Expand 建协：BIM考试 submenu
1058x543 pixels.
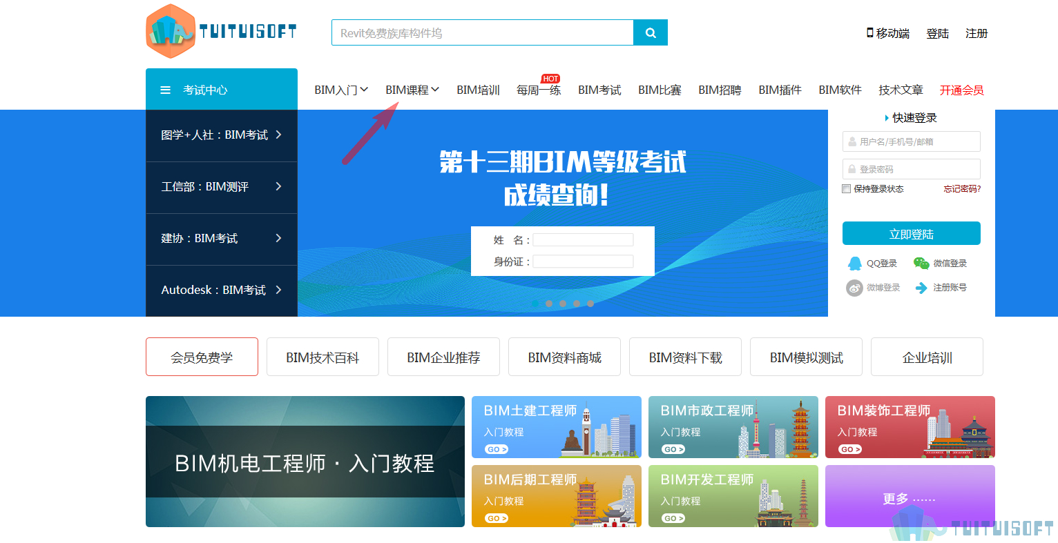[222, 239]
